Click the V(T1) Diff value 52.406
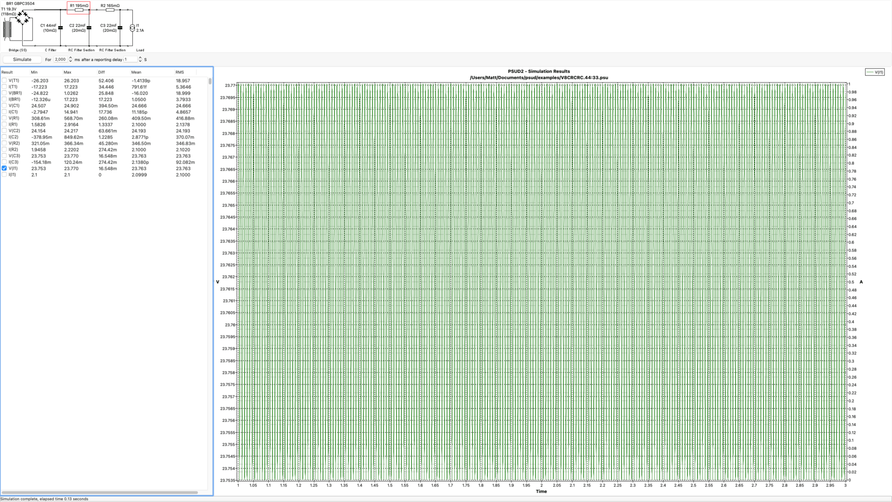This screenshot has height=502, width=892. coord(106,81)
